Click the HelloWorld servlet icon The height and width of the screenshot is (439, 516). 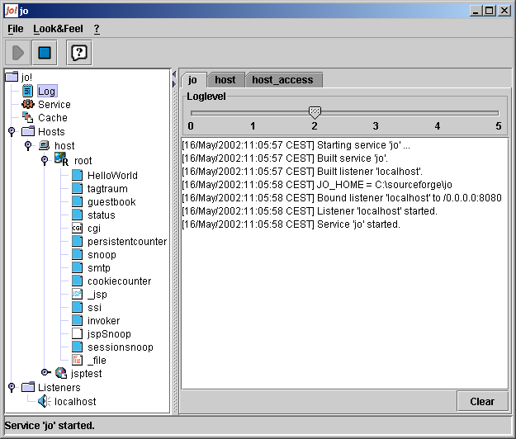click(77, 175)
